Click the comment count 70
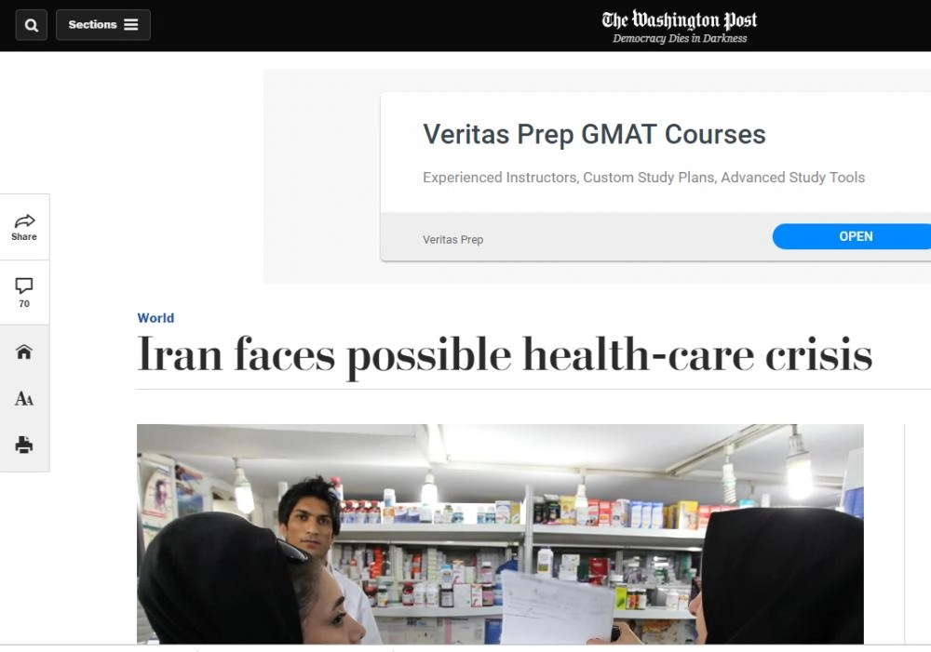931x652 pixels. point(24,304)
